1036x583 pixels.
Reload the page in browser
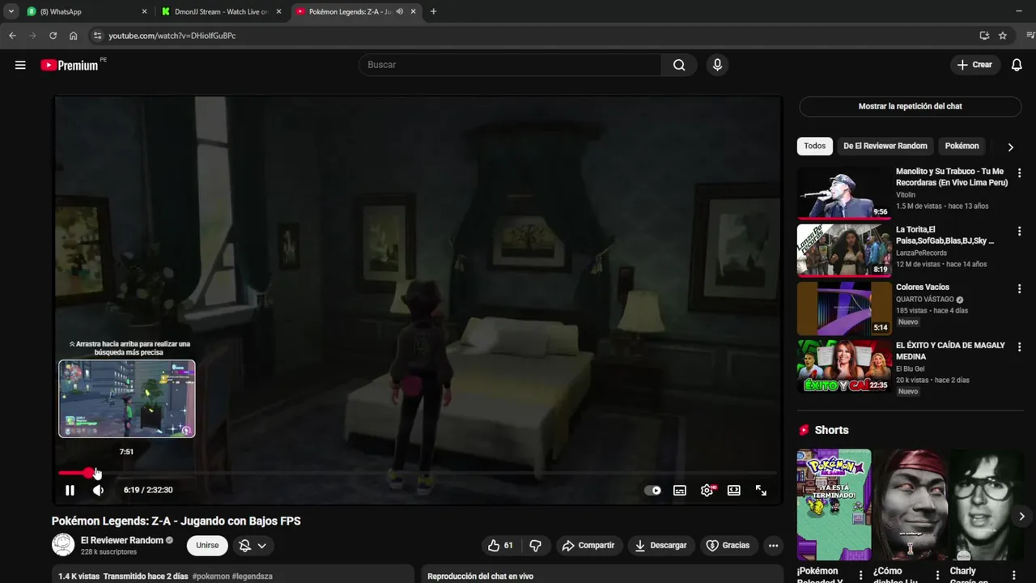point(53,36)
